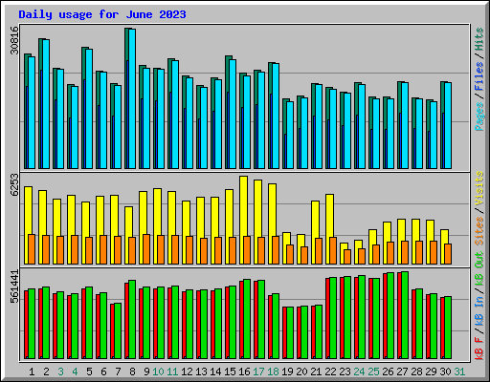490x382 pixels.
Task: Click the kB F legend label
Action: click(x=479, y=349)
